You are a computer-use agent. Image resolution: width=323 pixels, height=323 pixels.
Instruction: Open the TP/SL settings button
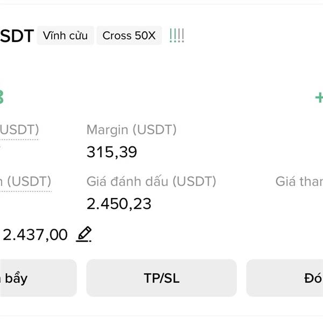(x=161, y=278)
